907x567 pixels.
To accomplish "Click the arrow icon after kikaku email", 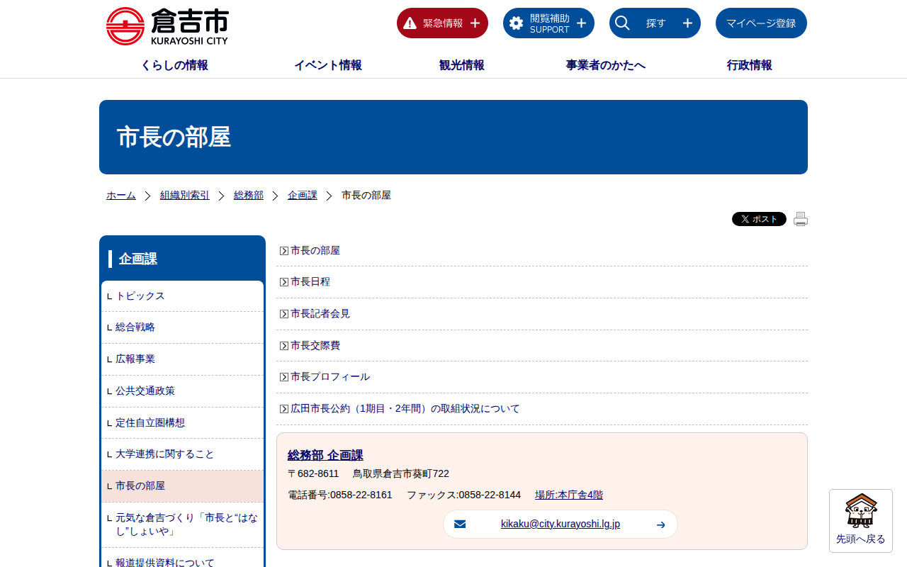I will 661,524.
